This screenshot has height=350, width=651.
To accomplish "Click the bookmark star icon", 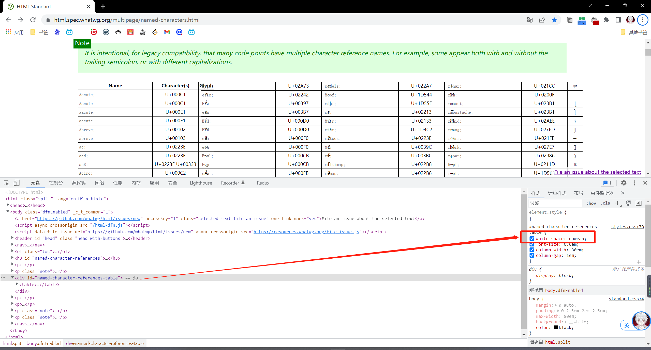I will point(554,20).
